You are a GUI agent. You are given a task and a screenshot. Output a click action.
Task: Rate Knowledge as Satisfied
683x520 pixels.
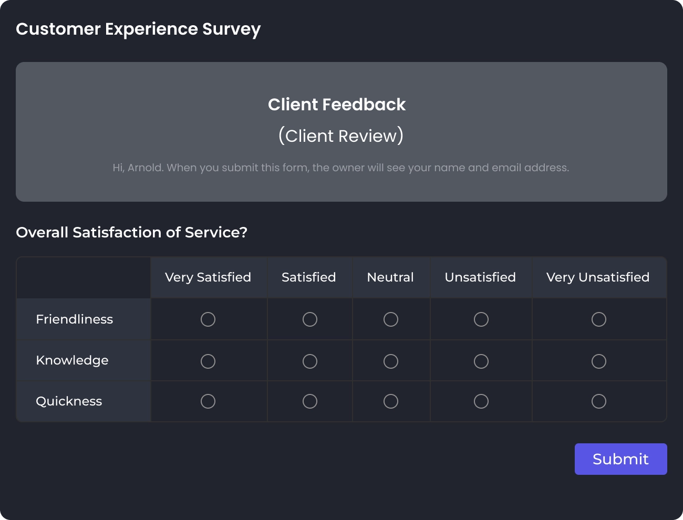[310, 361]
